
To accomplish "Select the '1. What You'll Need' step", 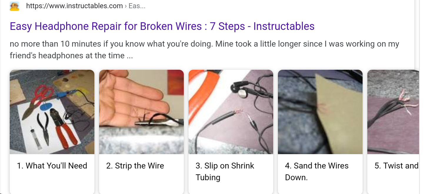I will [52, 166].
